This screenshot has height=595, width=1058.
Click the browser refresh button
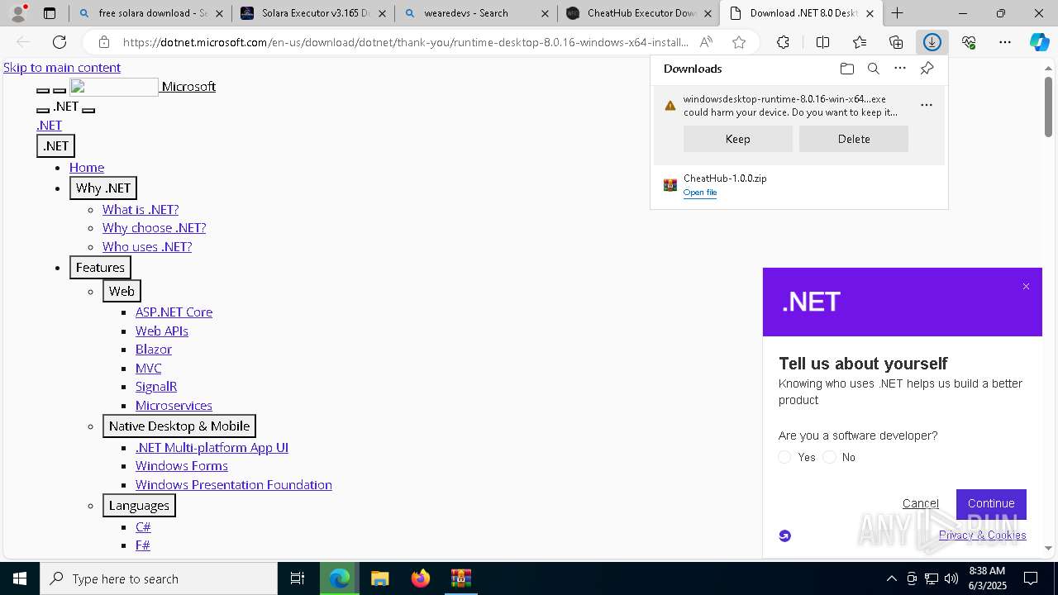[60, 42]
